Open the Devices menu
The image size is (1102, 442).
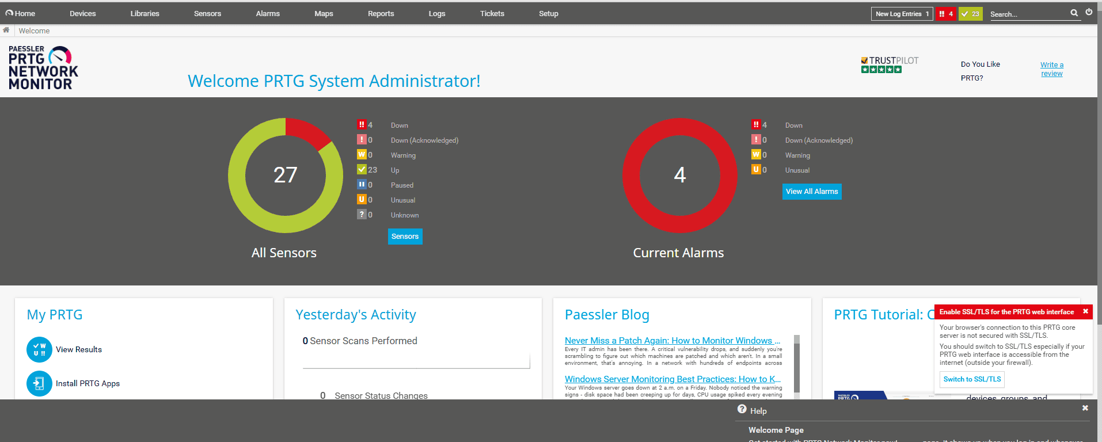(83, 13)
